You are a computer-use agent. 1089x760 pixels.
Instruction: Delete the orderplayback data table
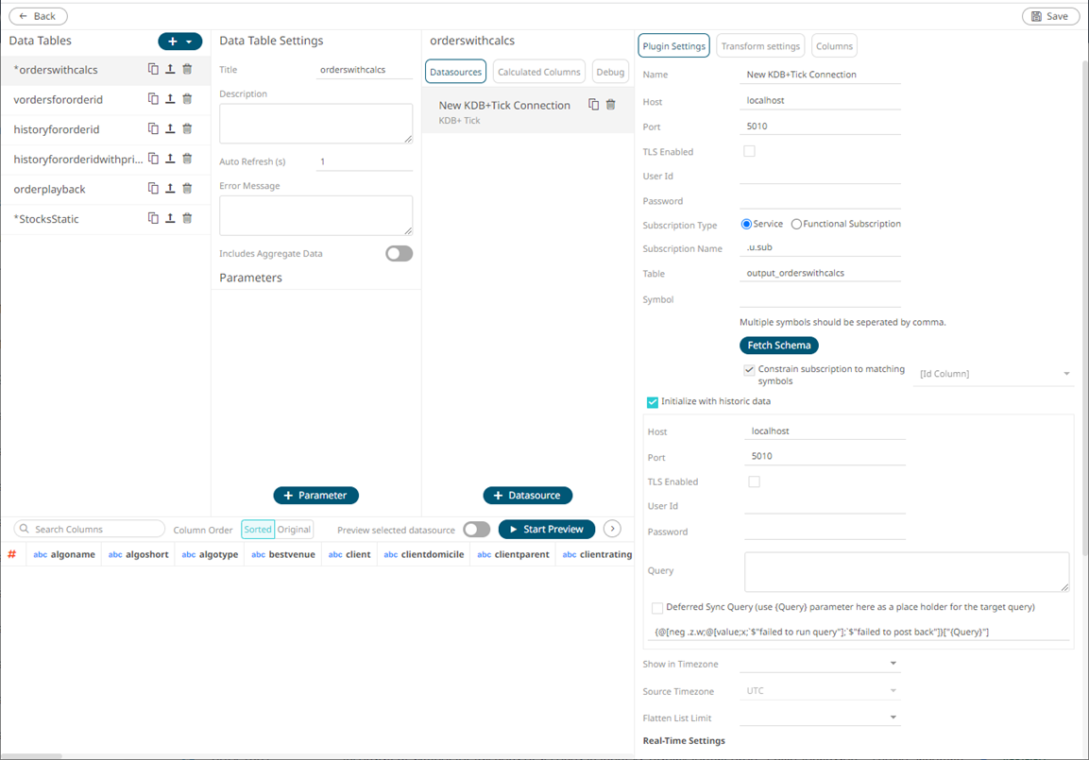[x=185, y=188]
